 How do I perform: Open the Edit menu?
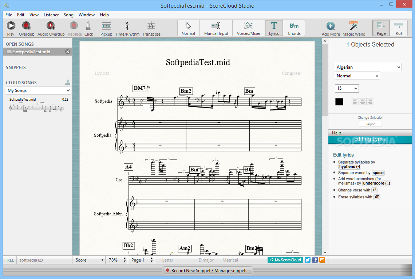21,15
